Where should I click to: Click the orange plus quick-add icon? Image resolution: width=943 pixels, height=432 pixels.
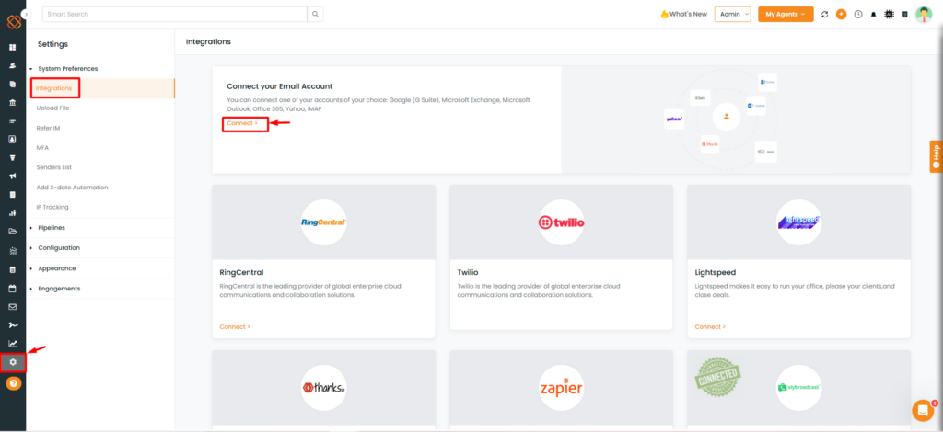[842, 15]
